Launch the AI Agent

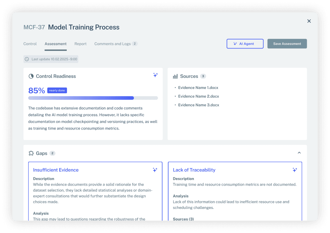click(245, 44)
